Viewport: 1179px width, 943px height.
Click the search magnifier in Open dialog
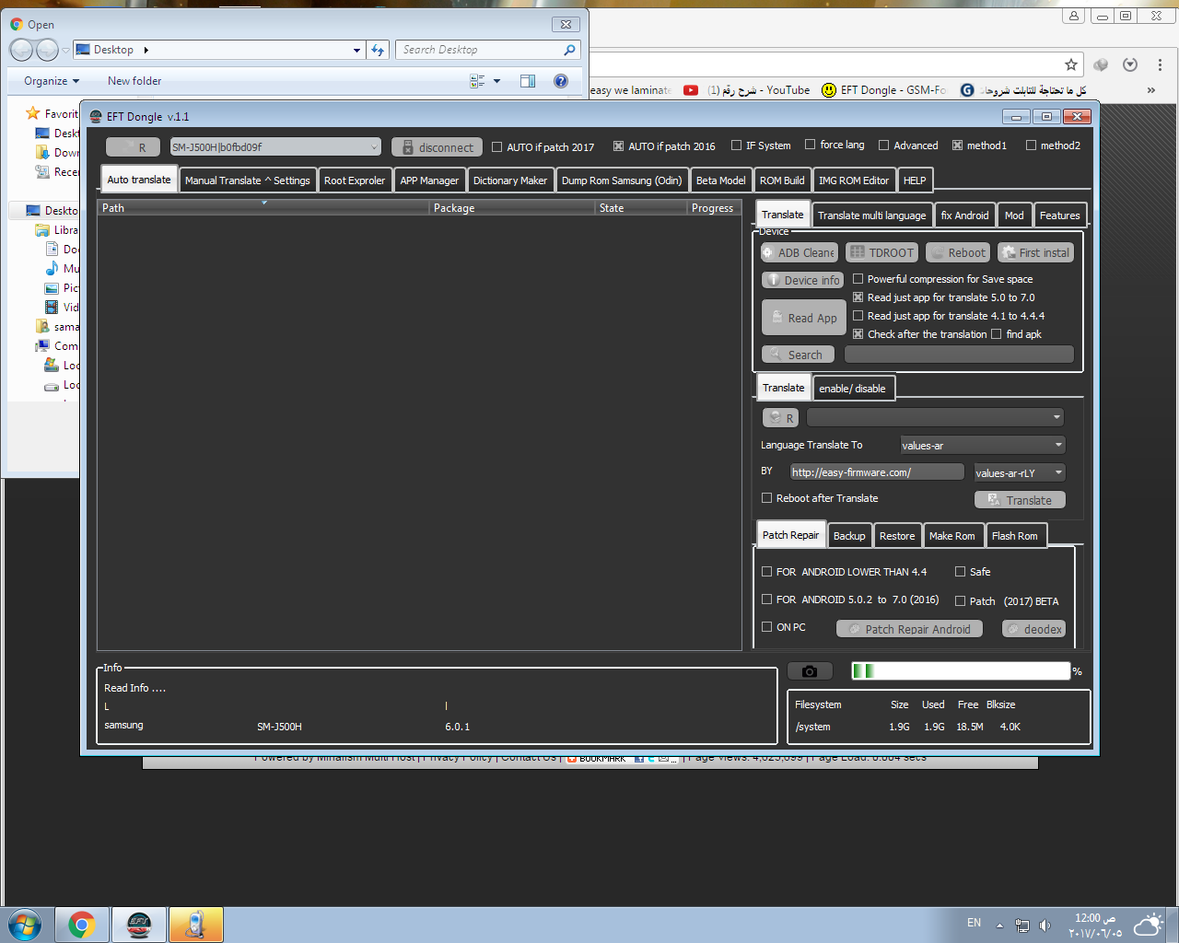click(x=569, y=50)
